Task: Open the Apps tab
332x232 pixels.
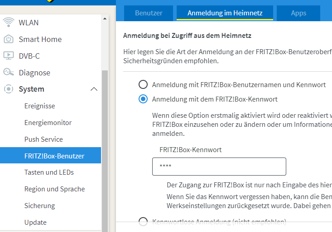Action: (x=298, y=13)
